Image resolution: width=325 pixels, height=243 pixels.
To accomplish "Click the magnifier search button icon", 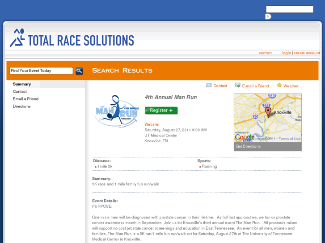I will 79,71.
